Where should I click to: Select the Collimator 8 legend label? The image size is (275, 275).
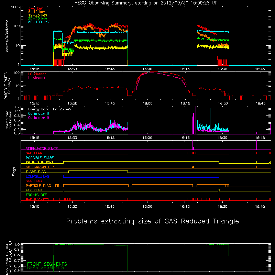point(38,113)
